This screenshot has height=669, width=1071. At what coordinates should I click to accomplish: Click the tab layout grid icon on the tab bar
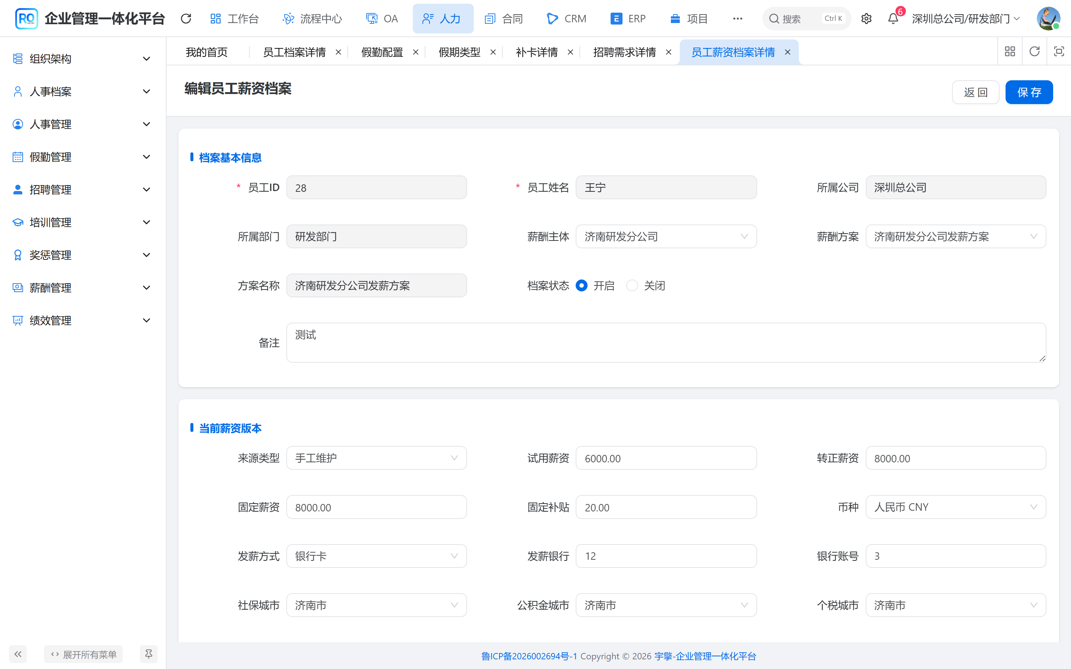[1010, 52]
